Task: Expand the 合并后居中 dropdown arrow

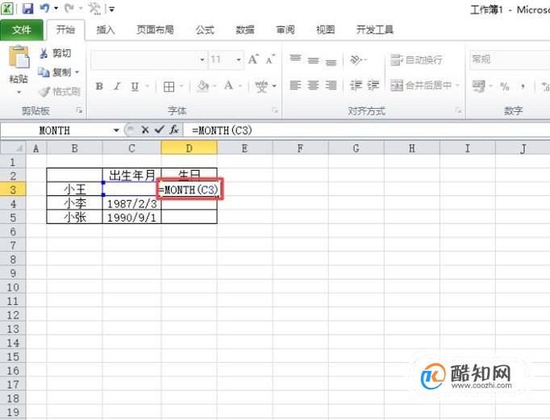Action: [457, 85]
